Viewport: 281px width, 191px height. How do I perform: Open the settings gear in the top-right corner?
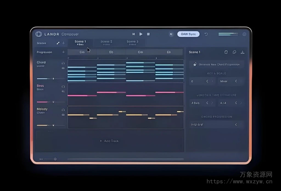(x=244, y=34)
